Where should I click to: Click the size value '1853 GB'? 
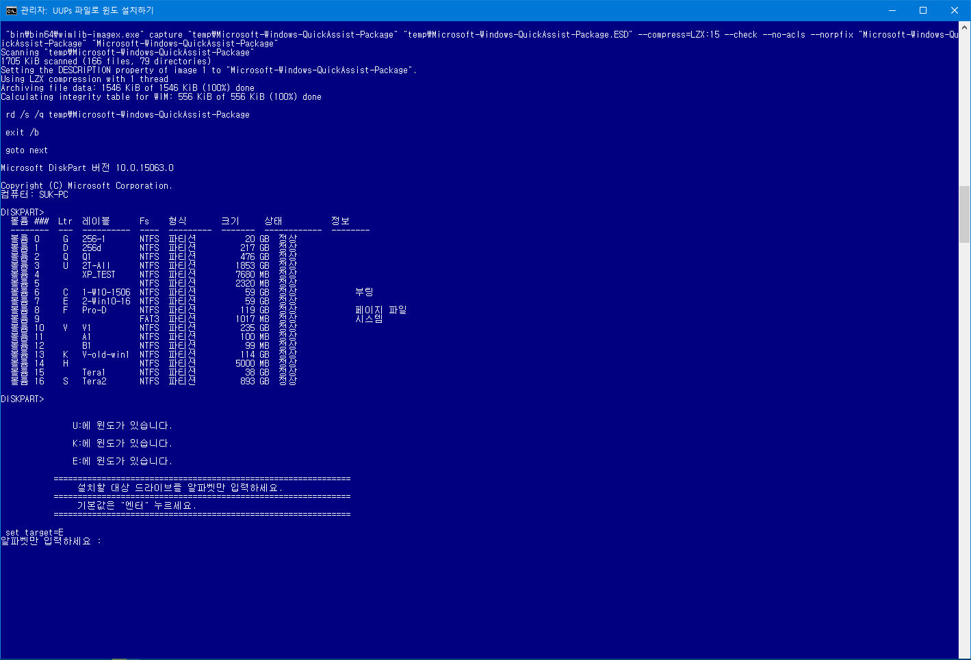pos(253,265)
